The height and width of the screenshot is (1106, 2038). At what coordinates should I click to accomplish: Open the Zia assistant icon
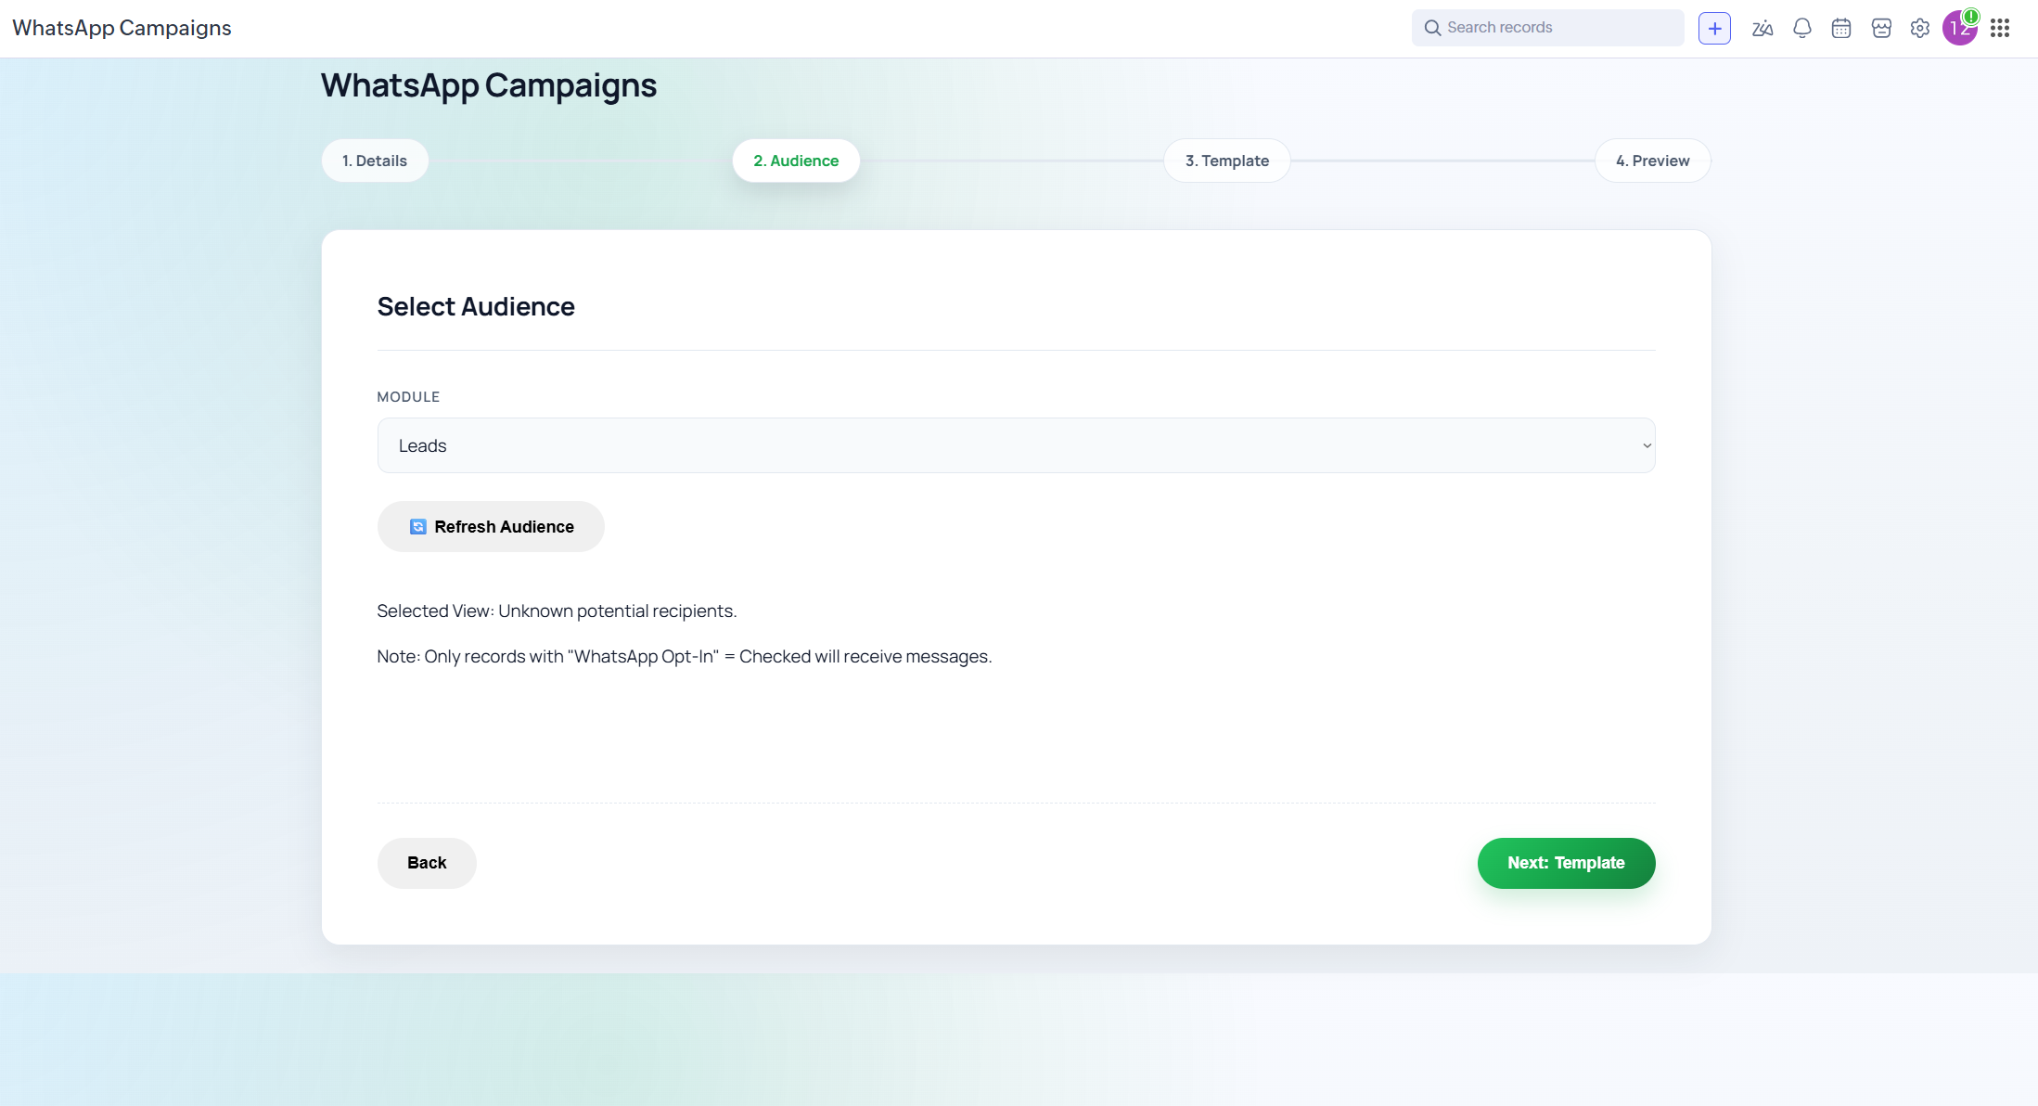[1762, 28]
